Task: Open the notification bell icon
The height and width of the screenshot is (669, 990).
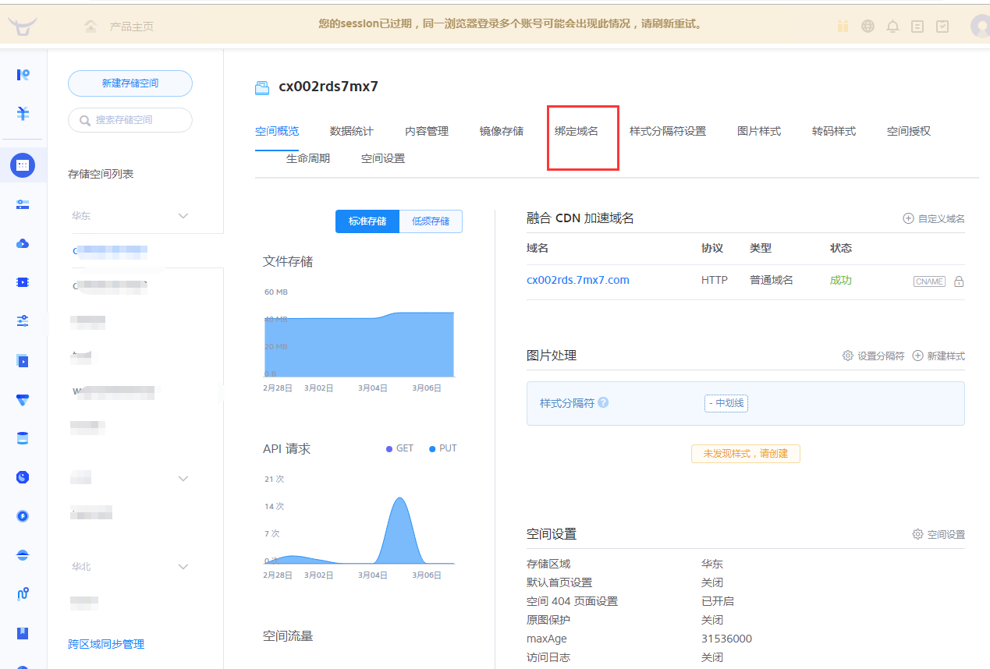Action: click(892, 26)
